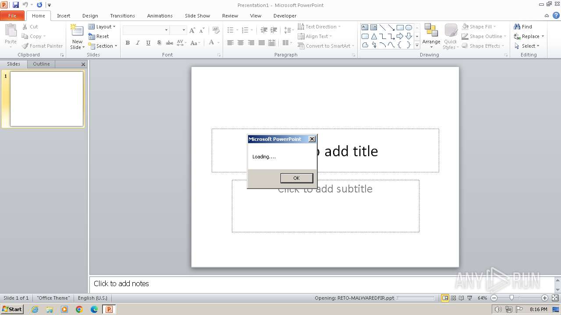Expand the shapes gallery More arrow
This screenshot has width=561, height=315.
[417, 45]
